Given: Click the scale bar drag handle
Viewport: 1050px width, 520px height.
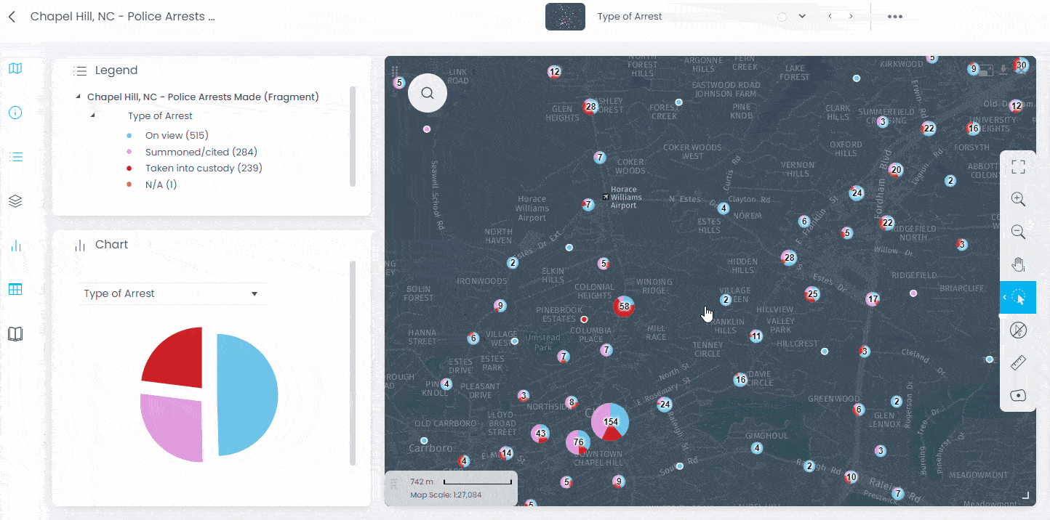Looking at the screenshot, I should tap(394, 484).
